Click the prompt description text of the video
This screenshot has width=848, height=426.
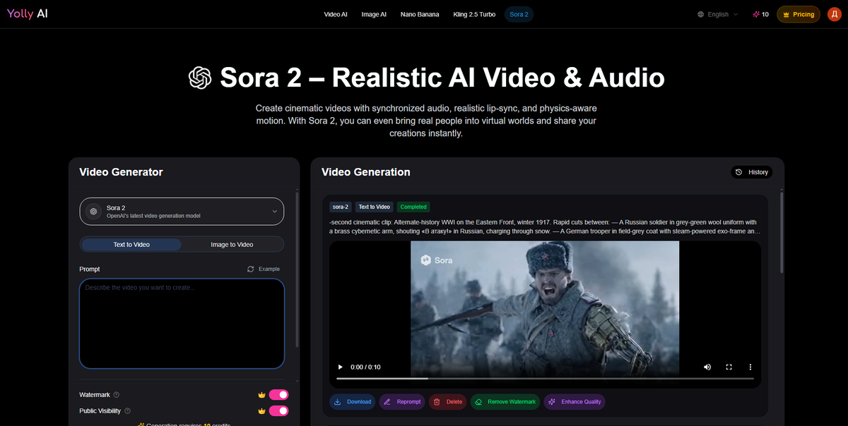(545, 226)
